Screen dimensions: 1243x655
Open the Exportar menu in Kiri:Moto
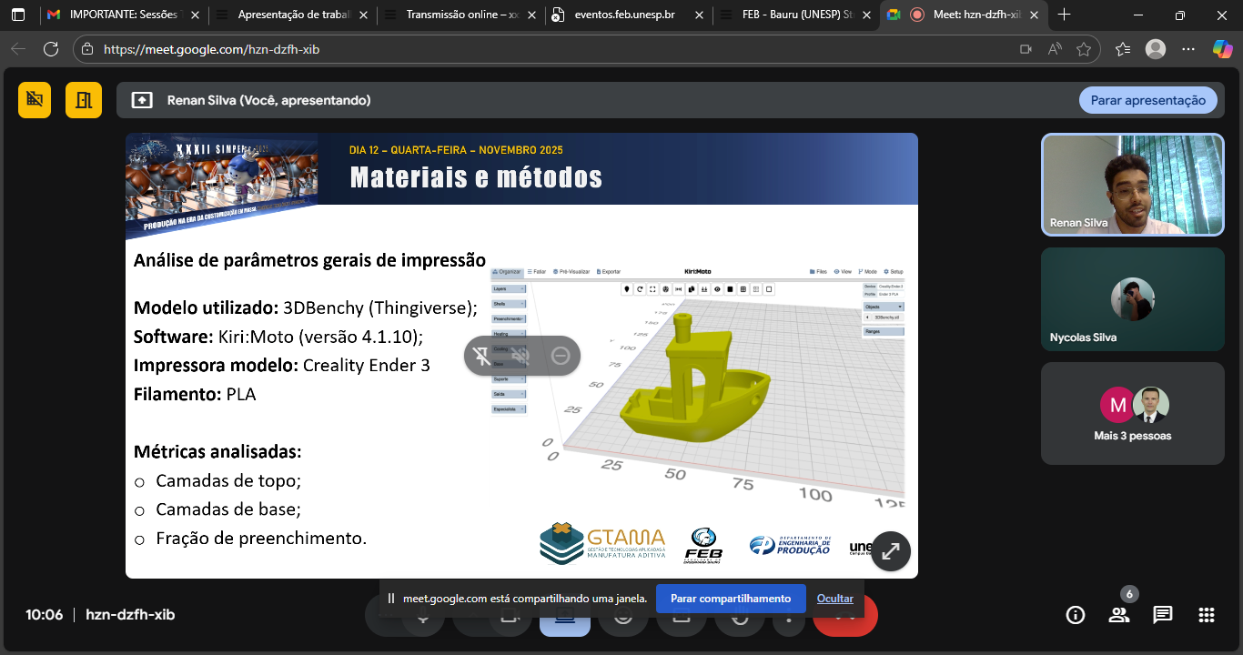(x=610, y=272)
